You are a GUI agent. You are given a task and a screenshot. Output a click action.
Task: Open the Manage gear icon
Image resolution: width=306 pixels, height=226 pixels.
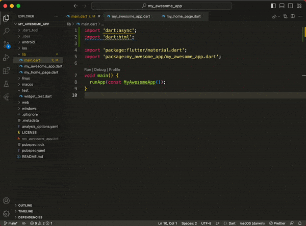[x=6, y=214]
